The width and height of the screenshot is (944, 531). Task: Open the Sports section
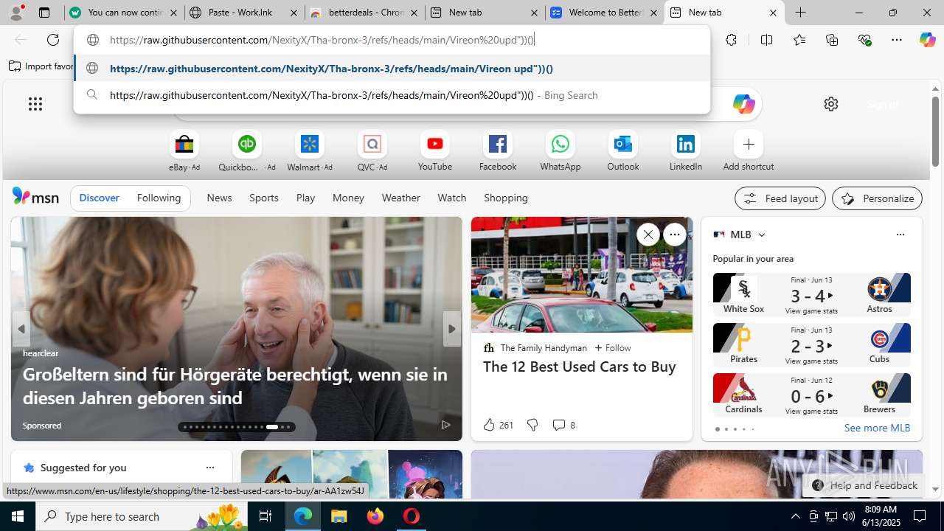click(x=263, y=198)
